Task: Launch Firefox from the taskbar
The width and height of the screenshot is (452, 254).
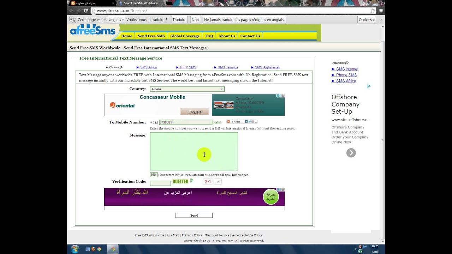Action: 93,249
